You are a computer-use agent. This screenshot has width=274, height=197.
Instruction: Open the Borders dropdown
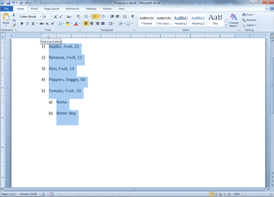pyautogui.click(x=132, y=24)
